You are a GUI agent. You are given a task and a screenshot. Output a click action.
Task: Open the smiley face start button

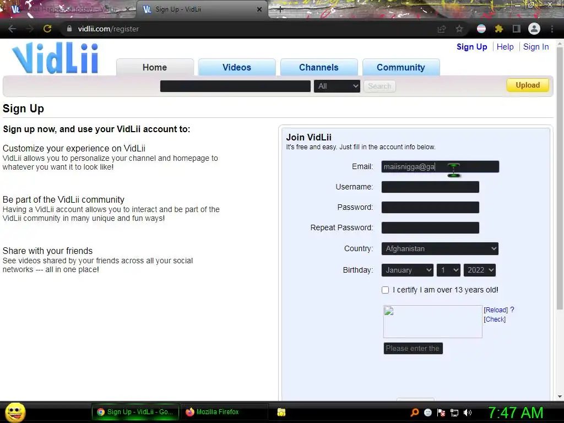point(15,412)
